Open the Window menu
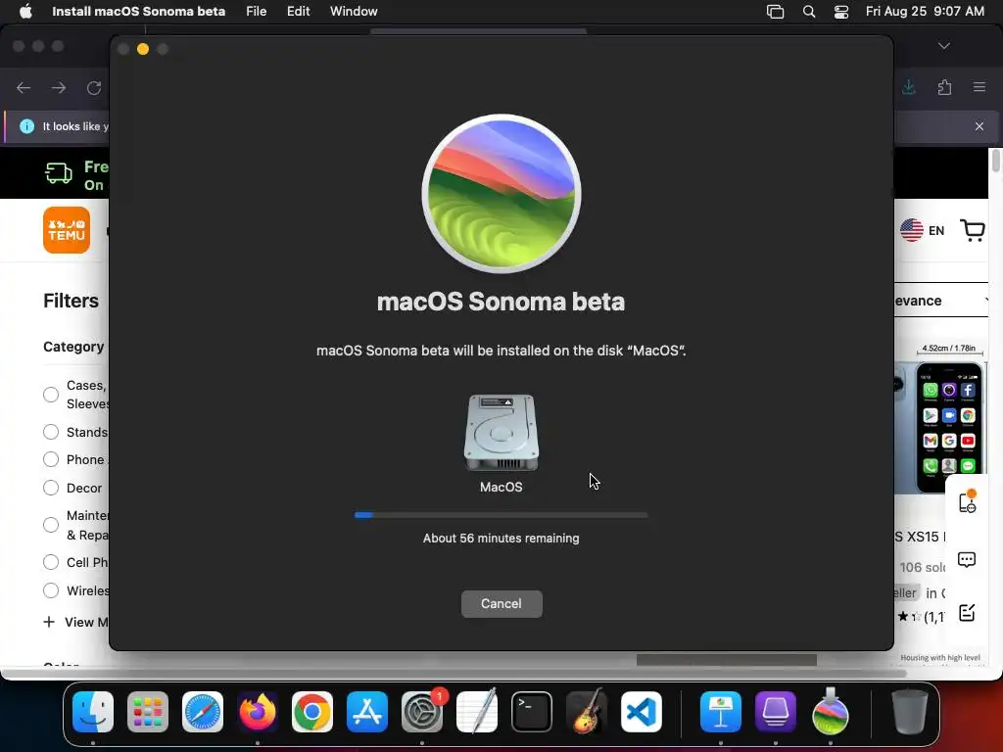The width and height of the screenshot is (1003, 752). (354, 11)
